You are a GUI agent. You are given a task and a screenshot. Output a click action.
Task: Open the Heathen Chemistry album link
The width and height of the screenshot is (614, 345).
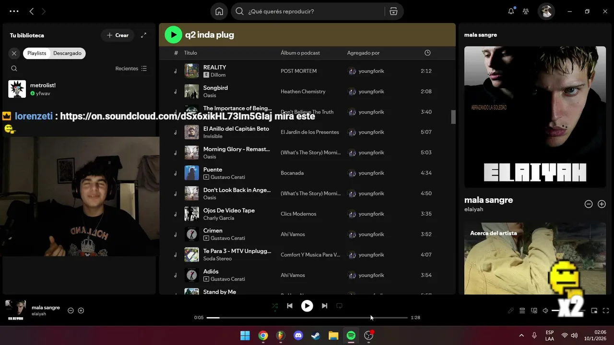pos(303,92)
